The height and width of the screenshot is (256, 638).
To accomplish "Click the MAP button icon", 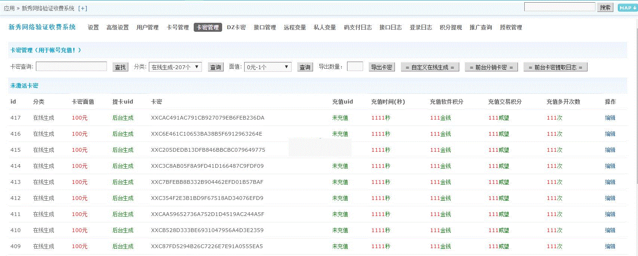I will click(x=627, y=7).
